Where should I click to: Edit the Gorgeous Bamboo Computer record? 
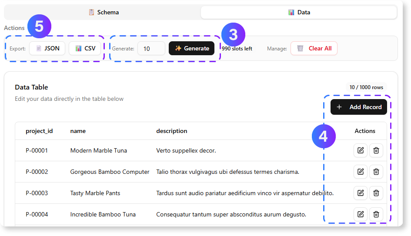point(360,172)
